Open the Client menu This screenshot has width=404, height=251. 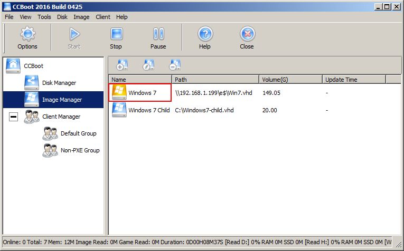coord(103,17)
